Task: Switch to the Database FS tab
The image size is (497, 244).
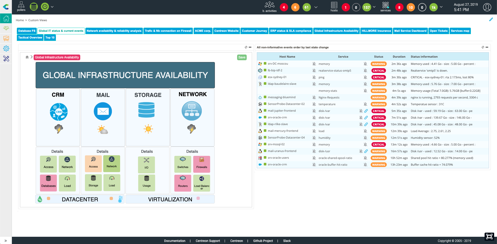Action: pos(27,31)
